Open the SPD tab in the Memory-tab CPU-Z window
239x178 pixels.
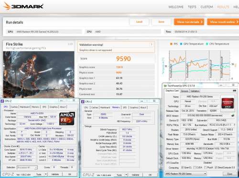[125, 107]
